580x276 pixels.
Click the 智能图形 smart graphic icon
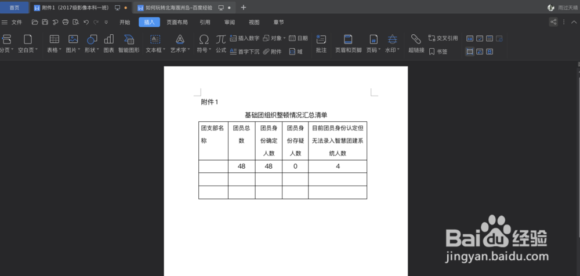(129, 44)
